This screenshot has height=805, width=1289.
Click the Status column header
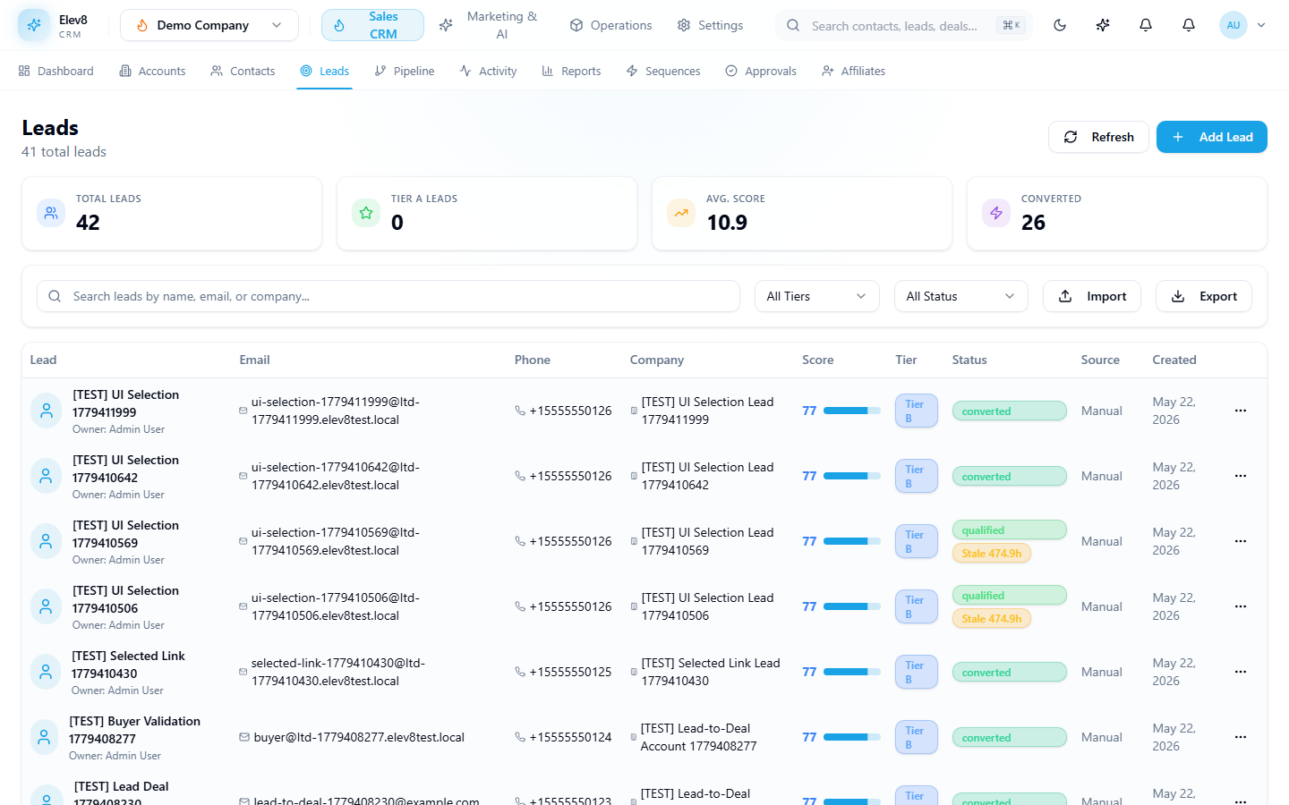(969, 360)
